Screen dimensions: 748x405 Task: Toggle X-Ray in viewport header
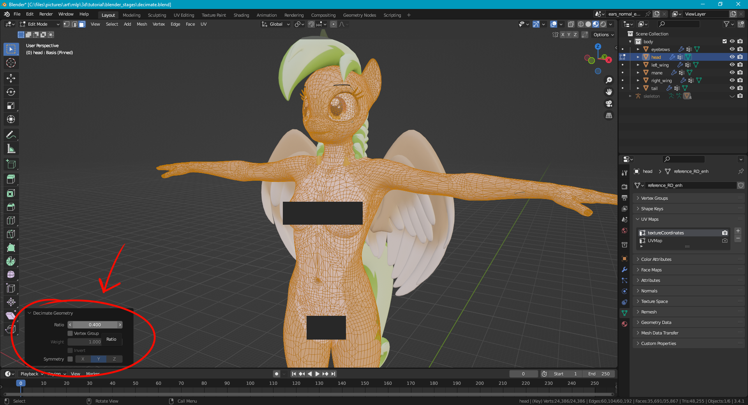click(571, 24)
